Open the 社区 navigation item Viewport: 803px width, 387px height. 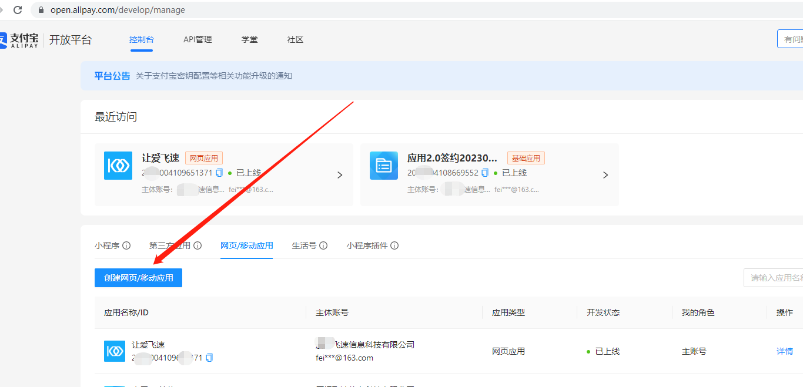[295, 39]
